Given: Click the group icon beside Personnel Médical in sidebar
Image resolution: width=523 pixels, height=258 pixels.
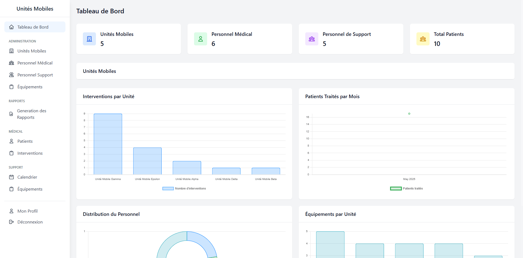Looking at the screenshot, I should (x=11, y=63).
